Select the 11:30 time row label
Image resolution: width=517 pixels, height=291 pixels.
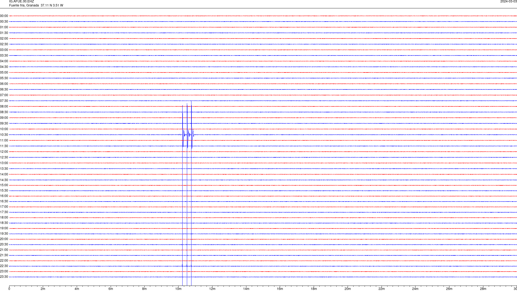click(x=4, y=146)
